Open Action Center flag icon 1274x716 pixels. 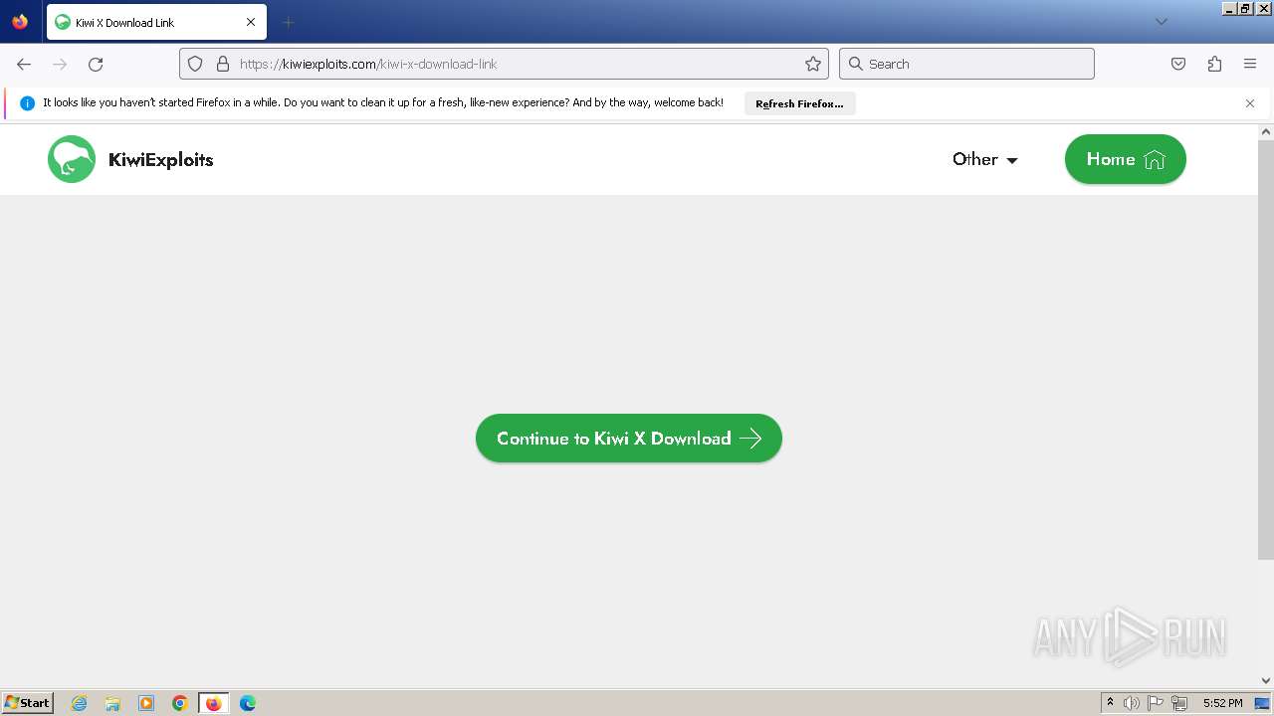1156,703
